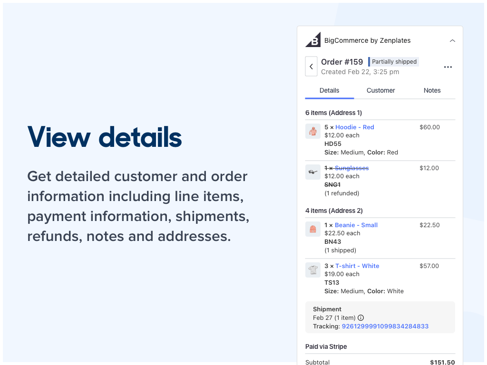Click the BigCommerce logo icon
This screenshot has height=365, width=487.
pyautogui.click(x=312, y=40)
